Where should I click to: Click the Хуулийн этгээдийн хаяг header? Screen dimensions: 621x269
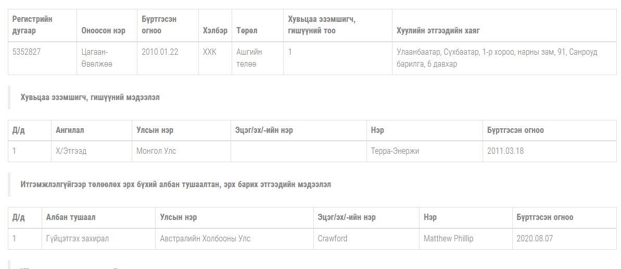point(438,31)
